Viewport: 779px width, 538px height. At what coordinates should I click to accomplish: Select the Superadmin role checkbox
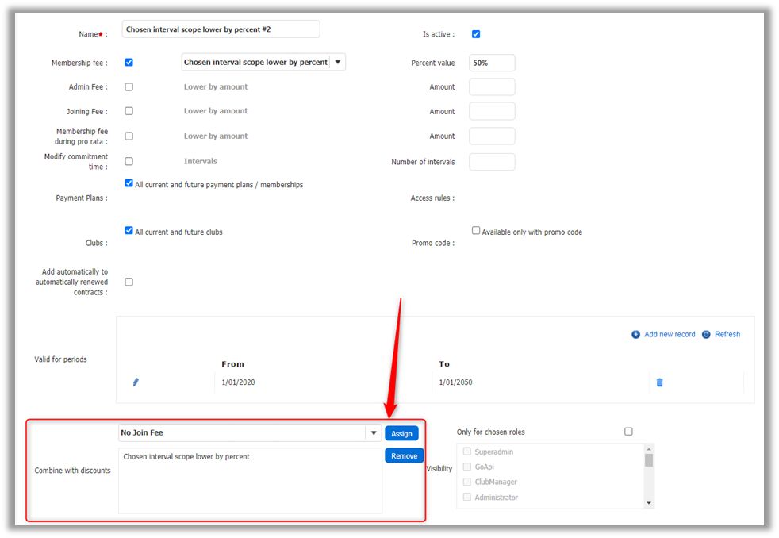click(x=466, y=452)
